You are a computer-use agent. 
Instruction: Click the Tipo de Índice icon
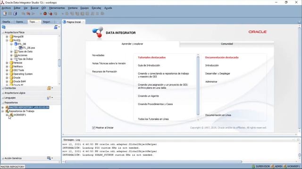click(x=16, y=59)
